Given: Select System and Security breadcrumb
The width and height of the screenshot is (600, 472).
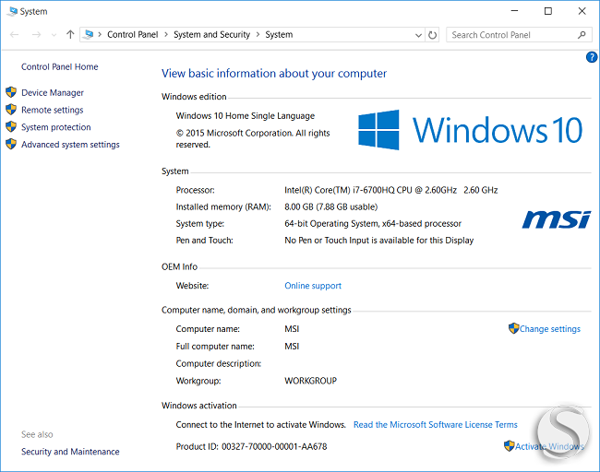Looking at the screenshot, I should point(211,35).
